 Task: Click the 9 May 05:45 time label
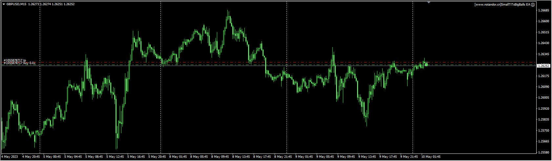coord(325,157)
